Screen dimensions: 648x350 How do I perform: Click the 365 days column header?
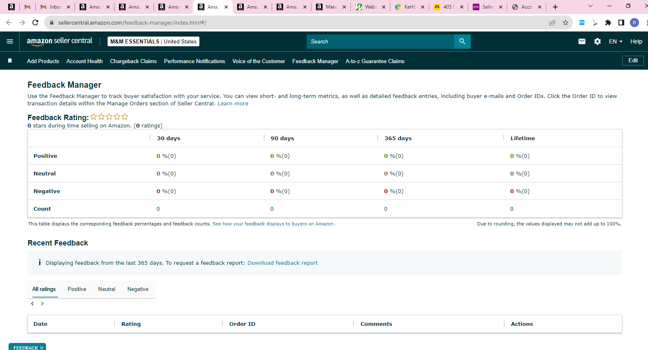click(x=398, y=138)
